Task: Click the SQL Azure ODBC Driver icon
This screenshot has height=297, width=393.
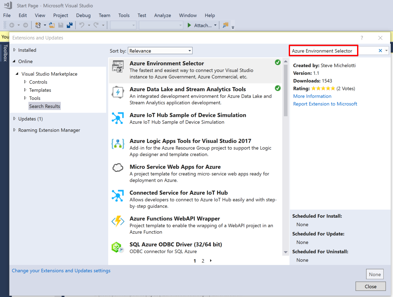Action: [118, 247]
